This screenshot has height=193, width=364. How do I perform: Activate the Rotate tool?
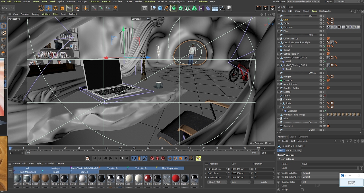click(x=55, y=8)
